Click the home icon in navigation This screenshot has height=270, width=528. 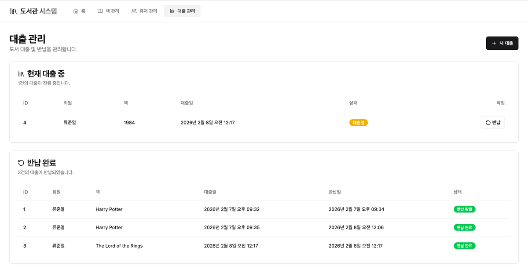tap(76, 11)
